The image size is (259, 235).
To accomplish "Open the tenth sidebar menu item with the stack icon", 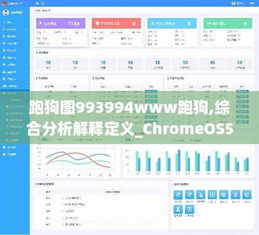I will tap(15, 86).
